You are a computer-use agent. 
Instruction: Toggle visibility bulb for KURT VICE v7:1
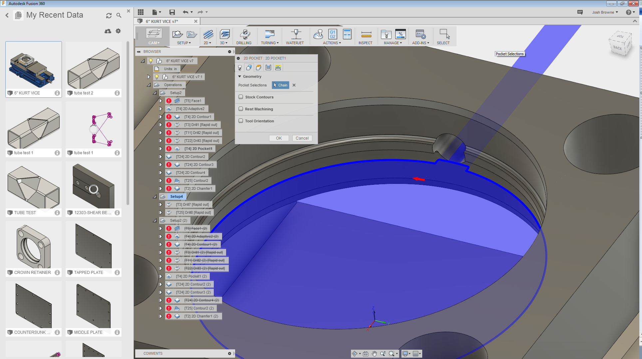(157, 77)
